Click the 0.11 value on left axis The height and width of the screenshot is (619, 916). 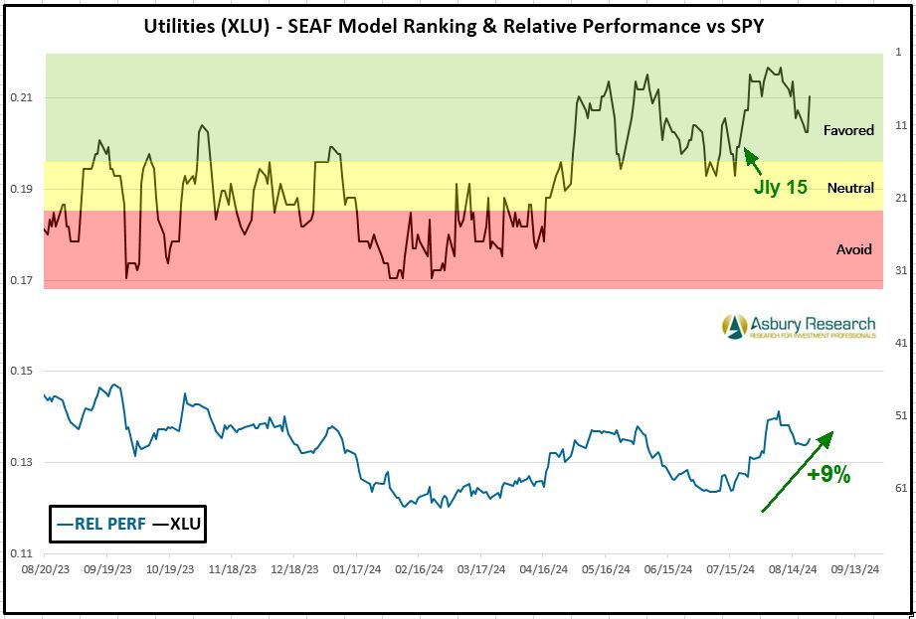(22, 552)
